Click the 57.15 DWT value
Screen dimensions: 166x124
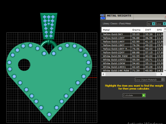click(149, 52)
